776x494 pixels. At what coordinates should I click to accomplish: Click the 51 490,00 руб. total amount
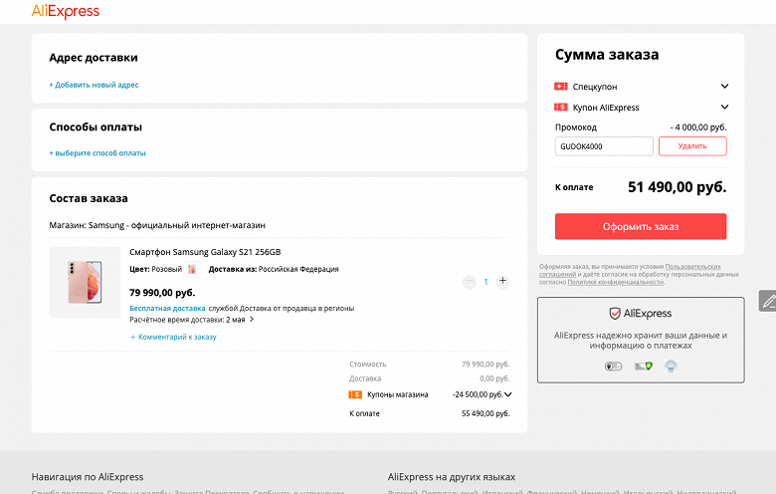tap(678, 187)
